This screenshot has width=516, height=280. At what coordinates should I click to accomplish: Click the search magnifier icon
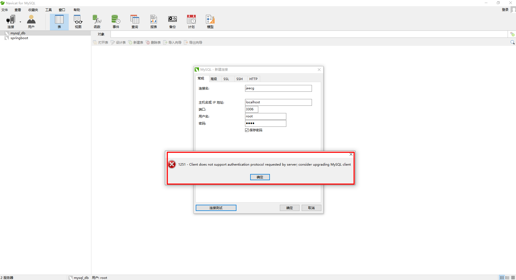point(512,42)
